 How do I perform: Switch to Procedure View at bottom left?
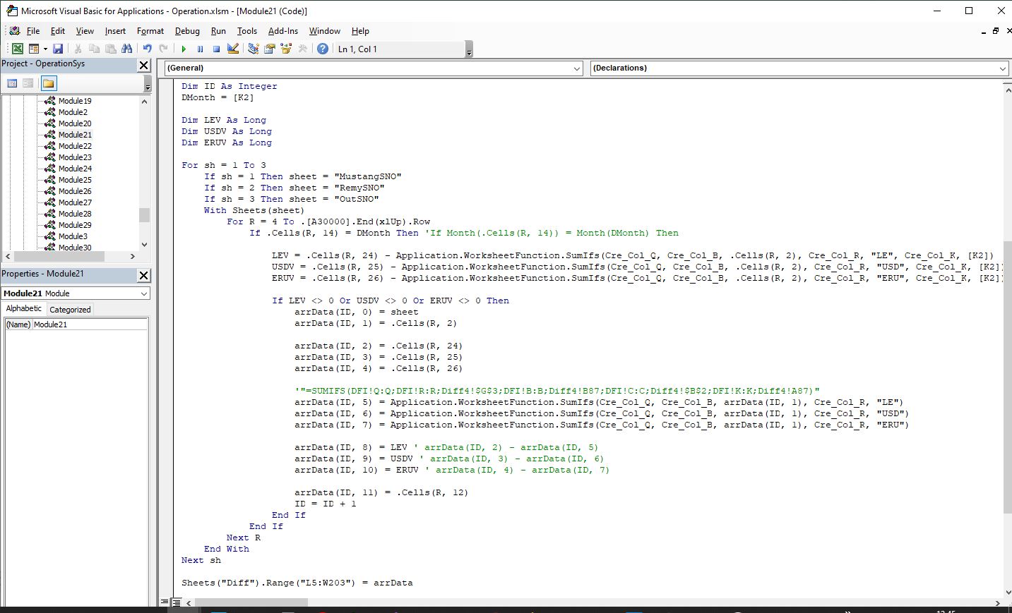tap(165, 602)
